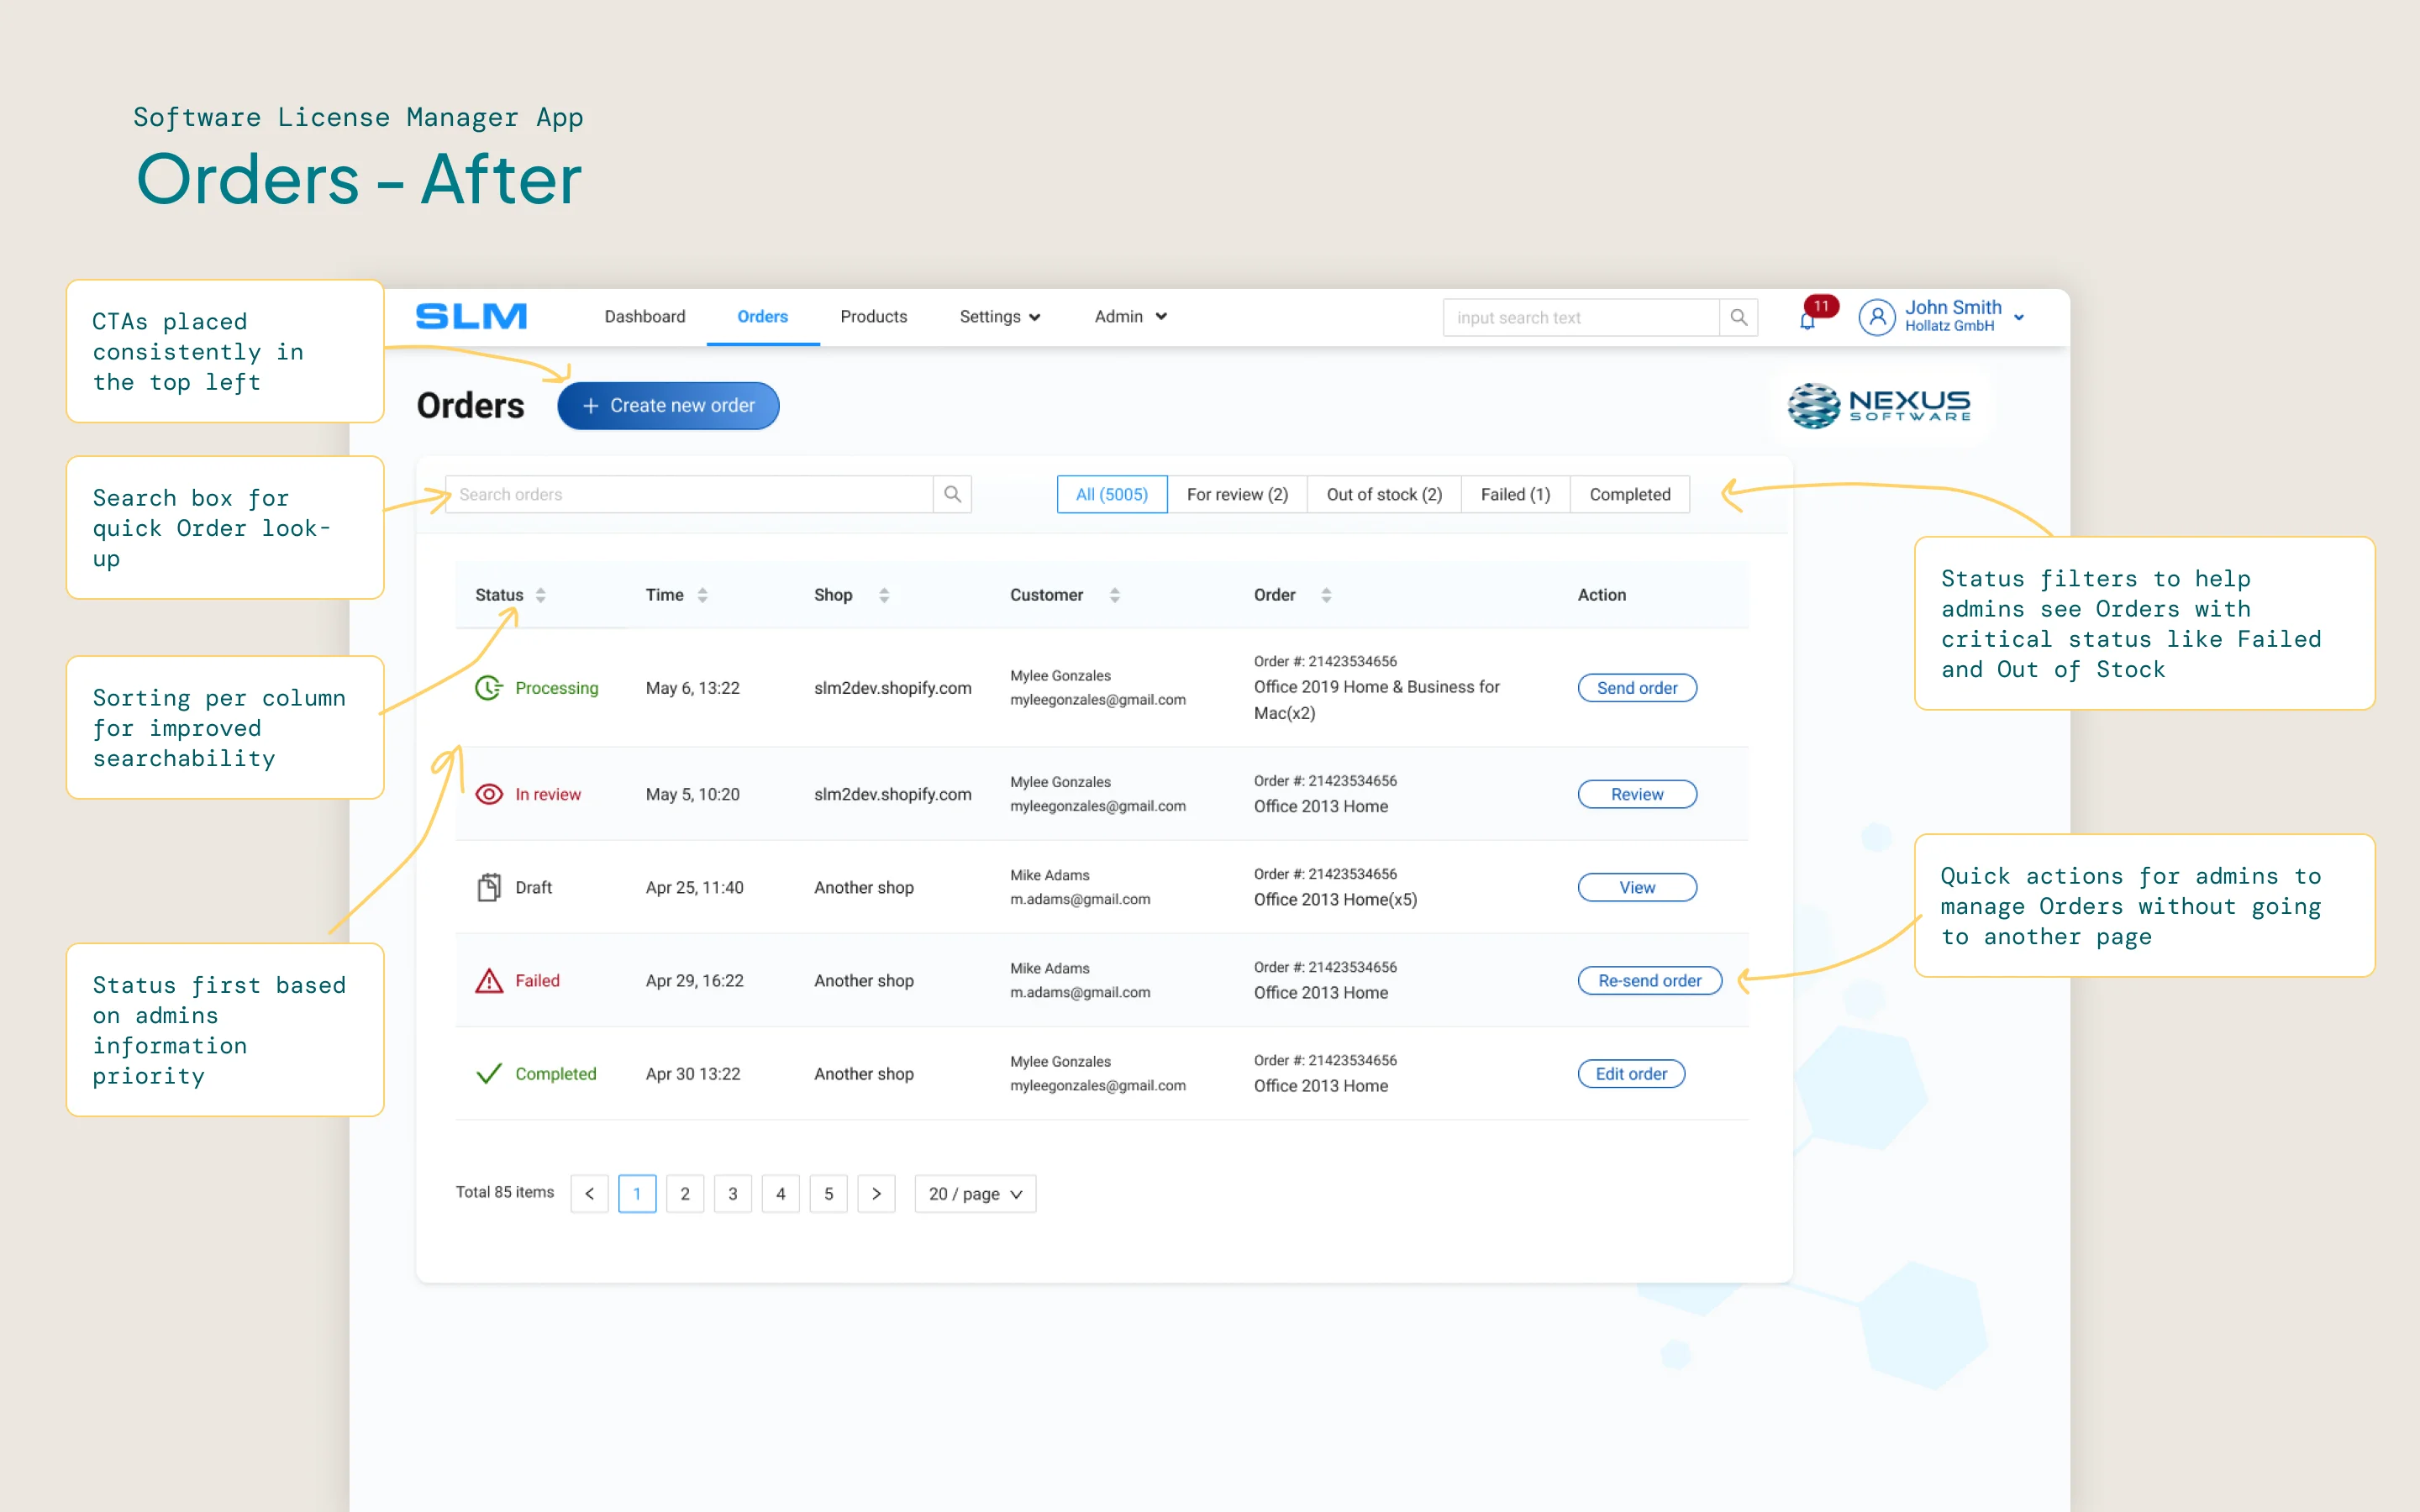This screenshot has height=1512, width=2420.
Task: Select the For review (2) filter
Action: [x=1237, y=494]
